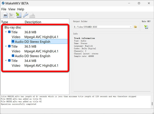Viewport: 154px width, 114px height.
Task: Click 'File 00203.m2ts was added' log line
Action: (x=21, y=101)
